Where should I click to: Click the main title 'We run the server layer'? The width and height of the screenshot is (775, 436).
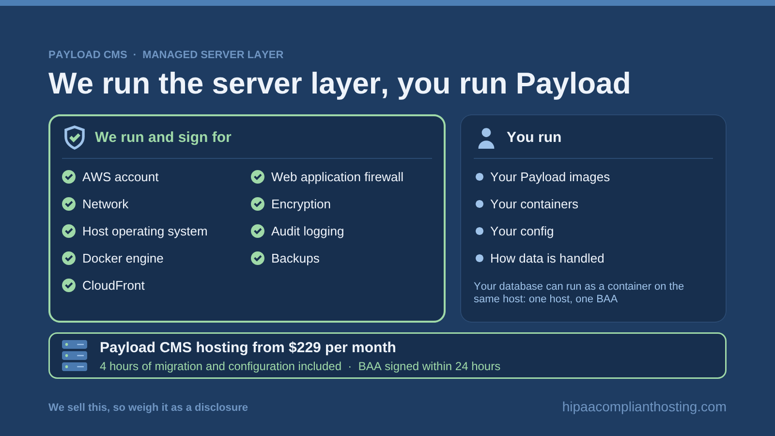click(340, 84)
